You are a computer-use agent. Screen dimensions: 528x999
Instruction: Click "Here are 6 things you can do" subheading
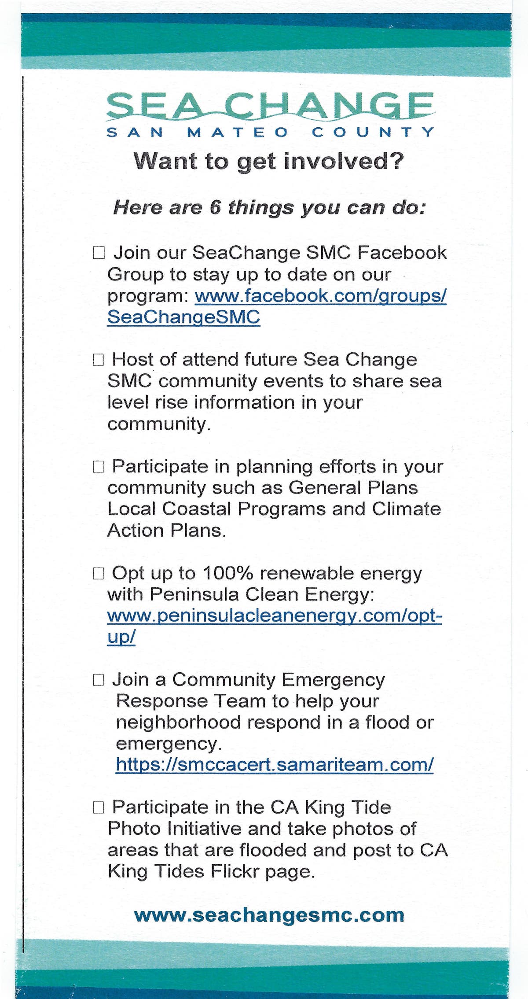(269, 207)
